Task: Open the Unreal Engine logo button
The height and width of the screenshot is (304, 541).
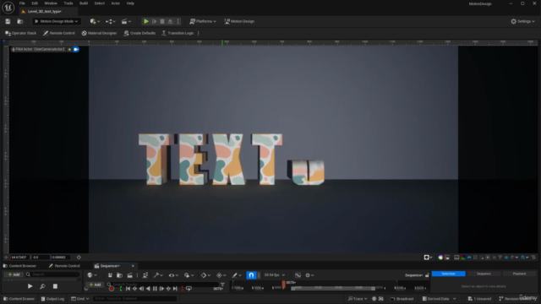Action: 8,8
